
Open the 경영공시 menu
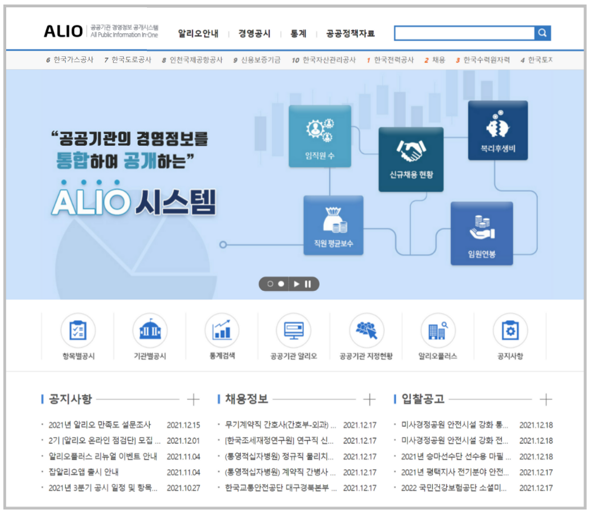tap(254, 34)
